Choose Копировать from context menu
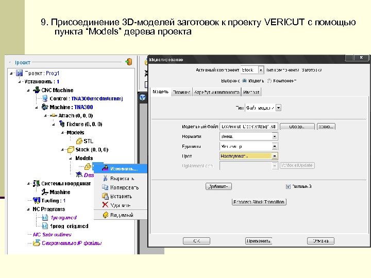Viewport: 371px width, 278px height. (x=121, y=187)
